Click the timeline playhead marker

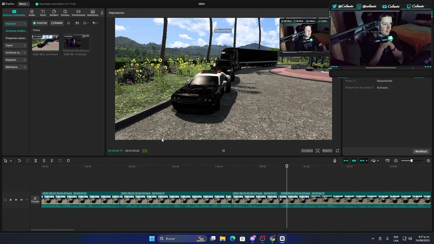point(287,166)
